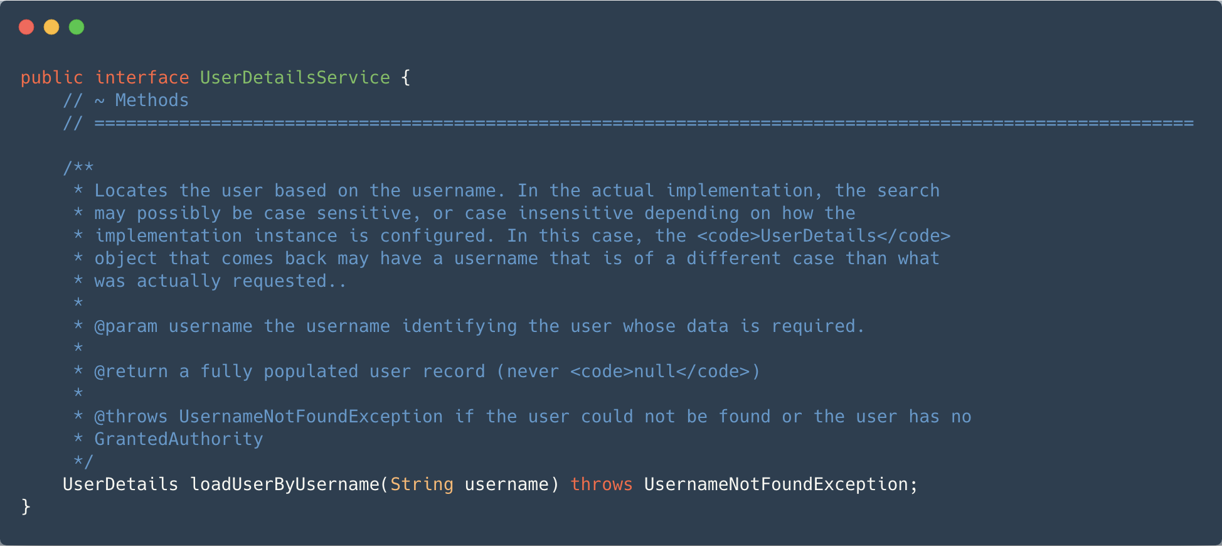The width and height of the screenshot is (1222, 546).
Task: Click 'GrantedAuthority' in the comment
Action: pyautogui.click(x=179, y=439)
